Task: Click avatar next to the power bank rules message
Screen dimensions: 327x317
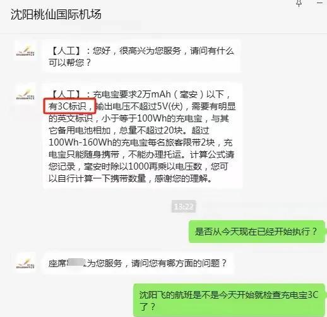Action: (25, 94)
